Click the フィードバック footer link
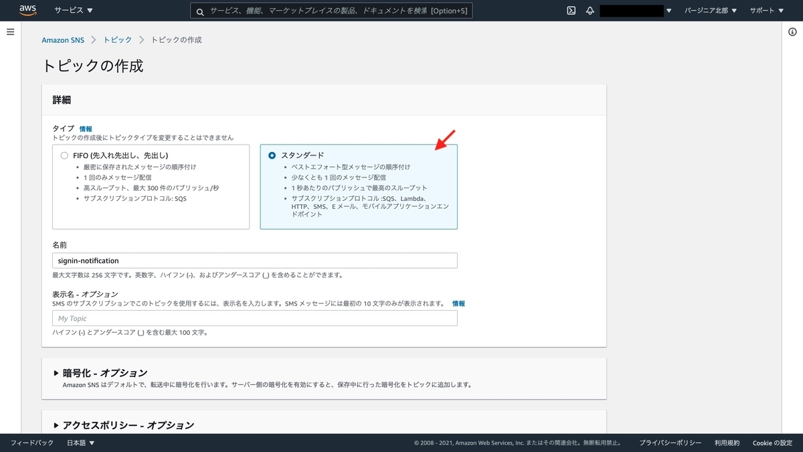This screenshot has width=803, height=452. (x=32, y=443)
